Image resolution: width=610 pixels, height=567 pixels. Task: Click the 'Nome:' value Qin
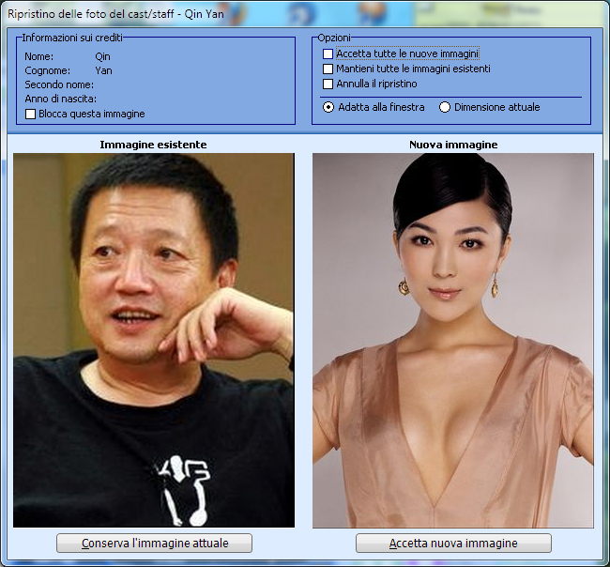point(102,57)
